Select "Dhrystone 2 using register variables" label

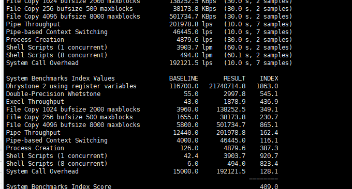[71, 86]
